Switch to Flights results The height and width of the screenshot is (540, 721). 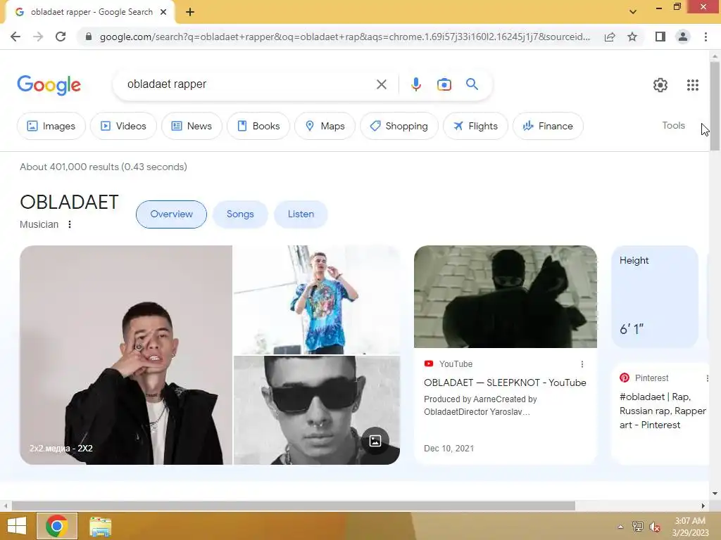click(x=475, y=126)
